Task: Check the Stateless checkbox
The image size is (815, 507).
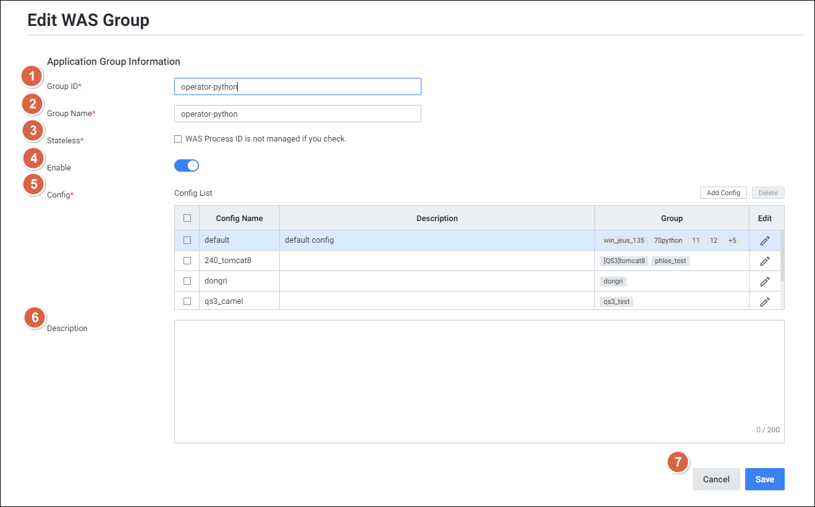Action: (x=178, y=139)
